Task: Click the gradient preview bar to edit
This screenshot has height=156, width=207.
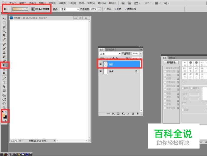Action: pyautogui.click(x=19, y=9)
